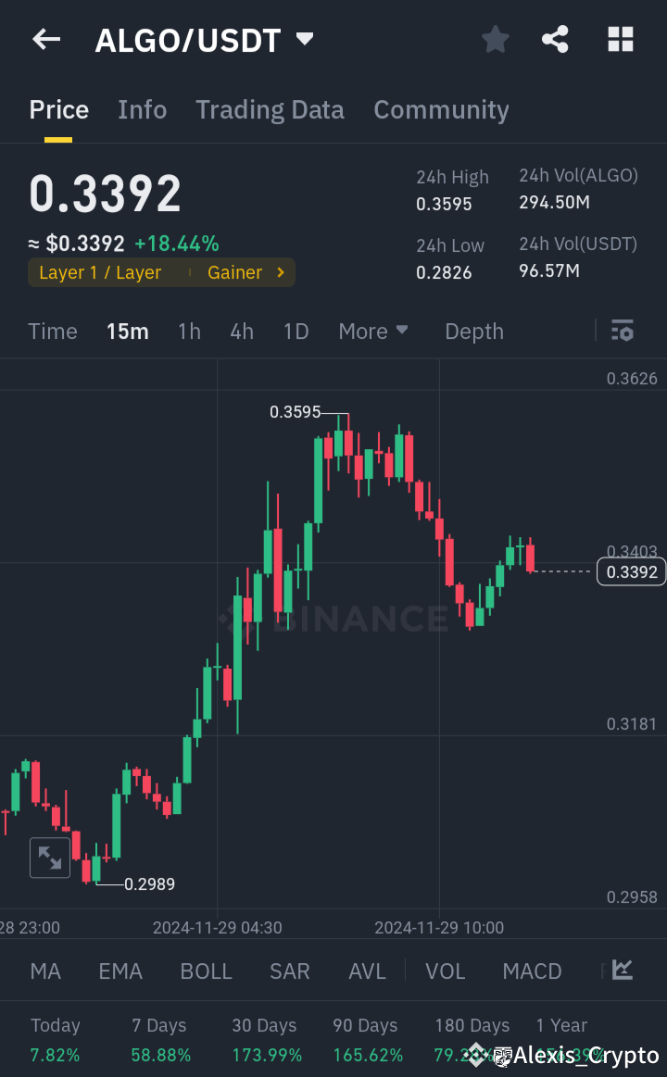Tap the back arrow
This screenshot has height=1077, width=667.
click(x=46, y=39)
